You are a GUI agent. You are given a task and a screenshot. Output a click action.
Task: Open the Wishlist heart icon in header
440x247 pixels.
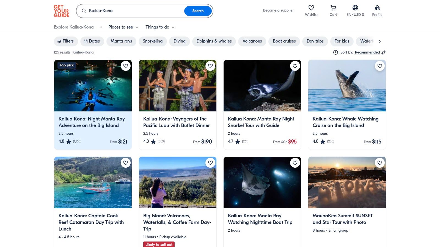[x=311, y=8]
